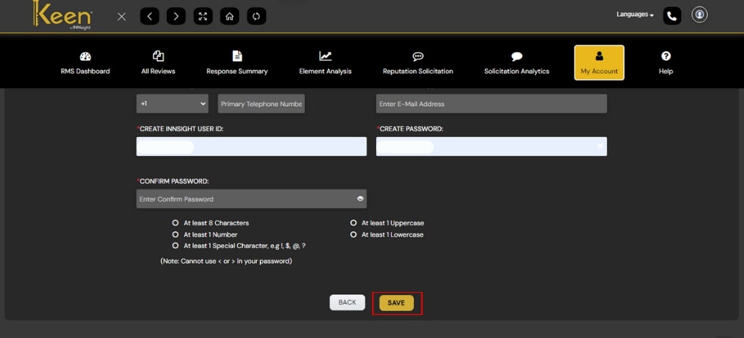Select the 'At least 1 Uppercase' radio indicator
Image resolution: width=744 pixels, height=338 pixels.
click(x=353, y=223)
